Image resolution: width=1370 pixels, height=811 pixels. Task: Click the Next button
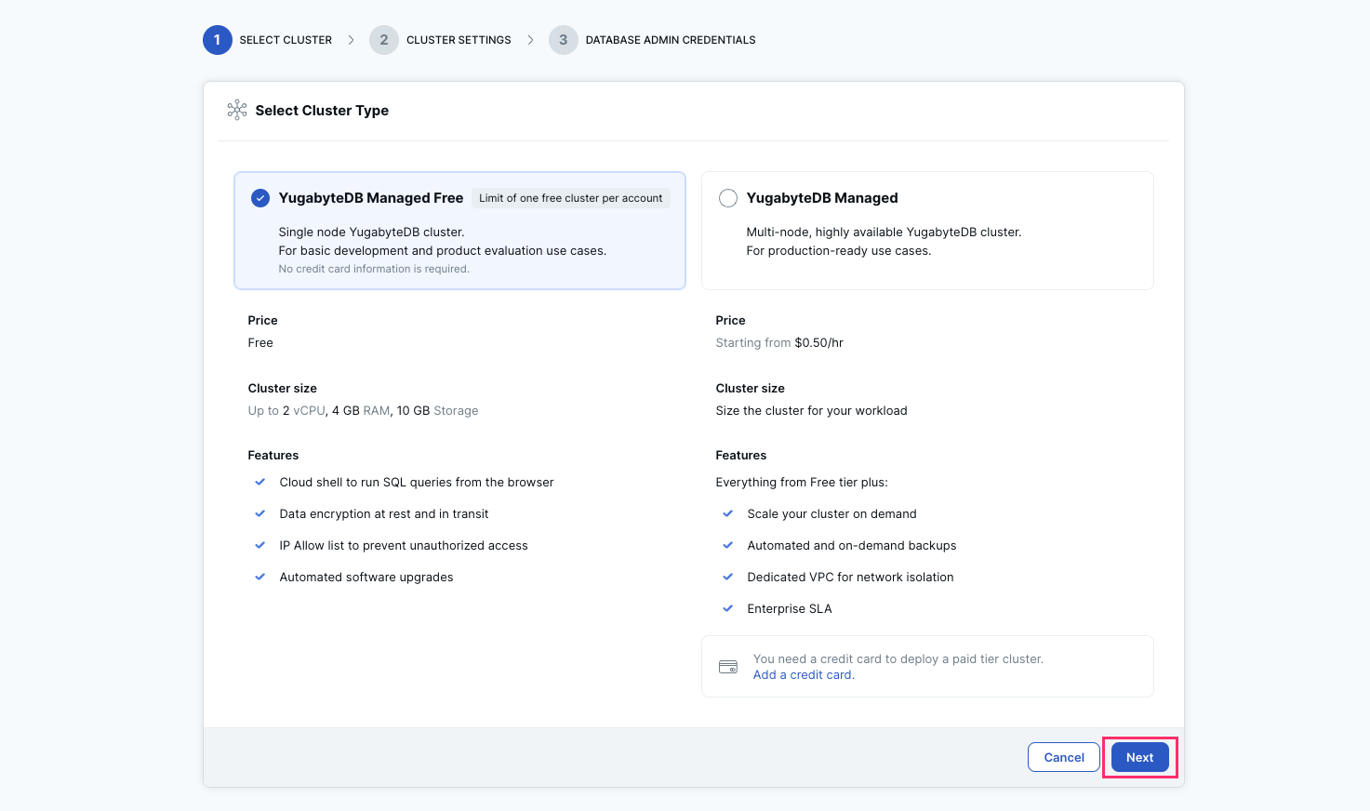tap(1138, 757)
